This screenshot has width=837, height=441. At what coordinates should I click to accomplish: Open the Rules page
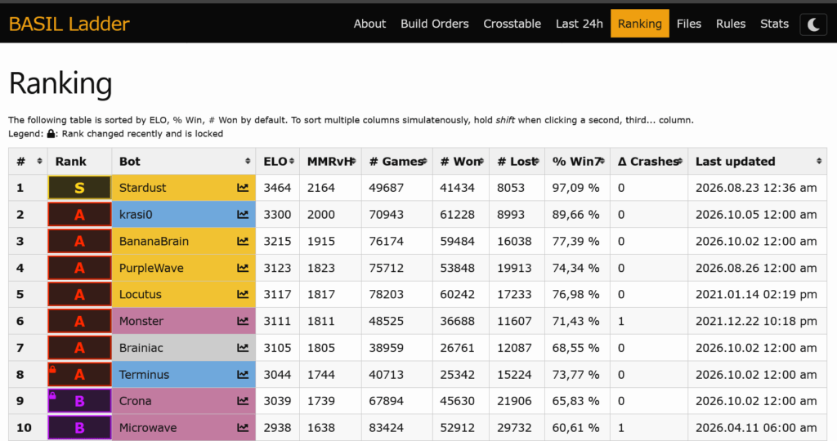[730, 24]
